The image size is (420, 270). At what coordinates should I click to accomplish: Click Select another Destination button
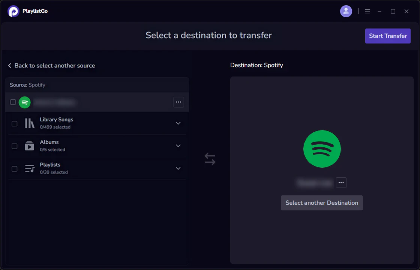click(322, 203)
